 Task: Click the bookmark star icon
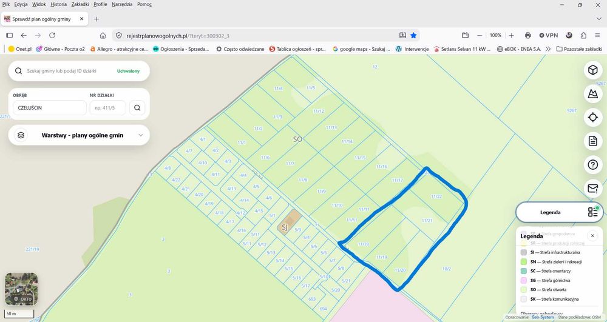pyautogui.click(x=413, y=36)
